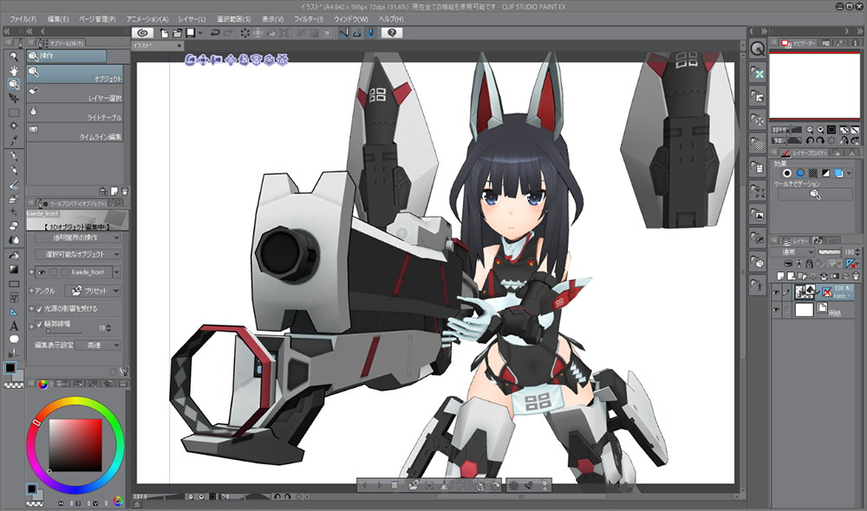The image size is (867, 511).
Task: Select the Operation object tool in toolbox
Action: (14, 84)
